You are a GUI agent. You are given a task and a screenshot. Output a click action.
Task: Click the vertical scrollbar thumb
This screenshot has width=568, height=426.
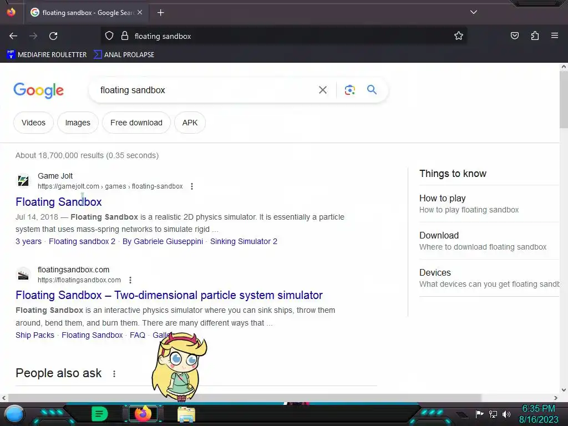pos(564,99)
